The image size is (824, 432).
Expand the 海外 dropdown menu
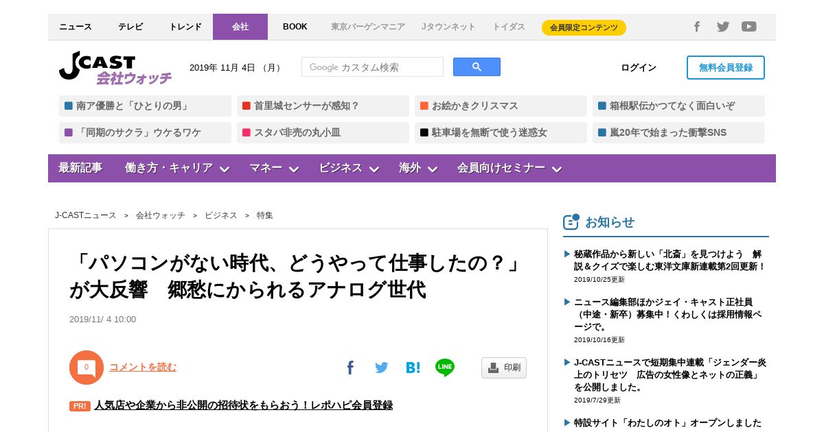(419, 168)
